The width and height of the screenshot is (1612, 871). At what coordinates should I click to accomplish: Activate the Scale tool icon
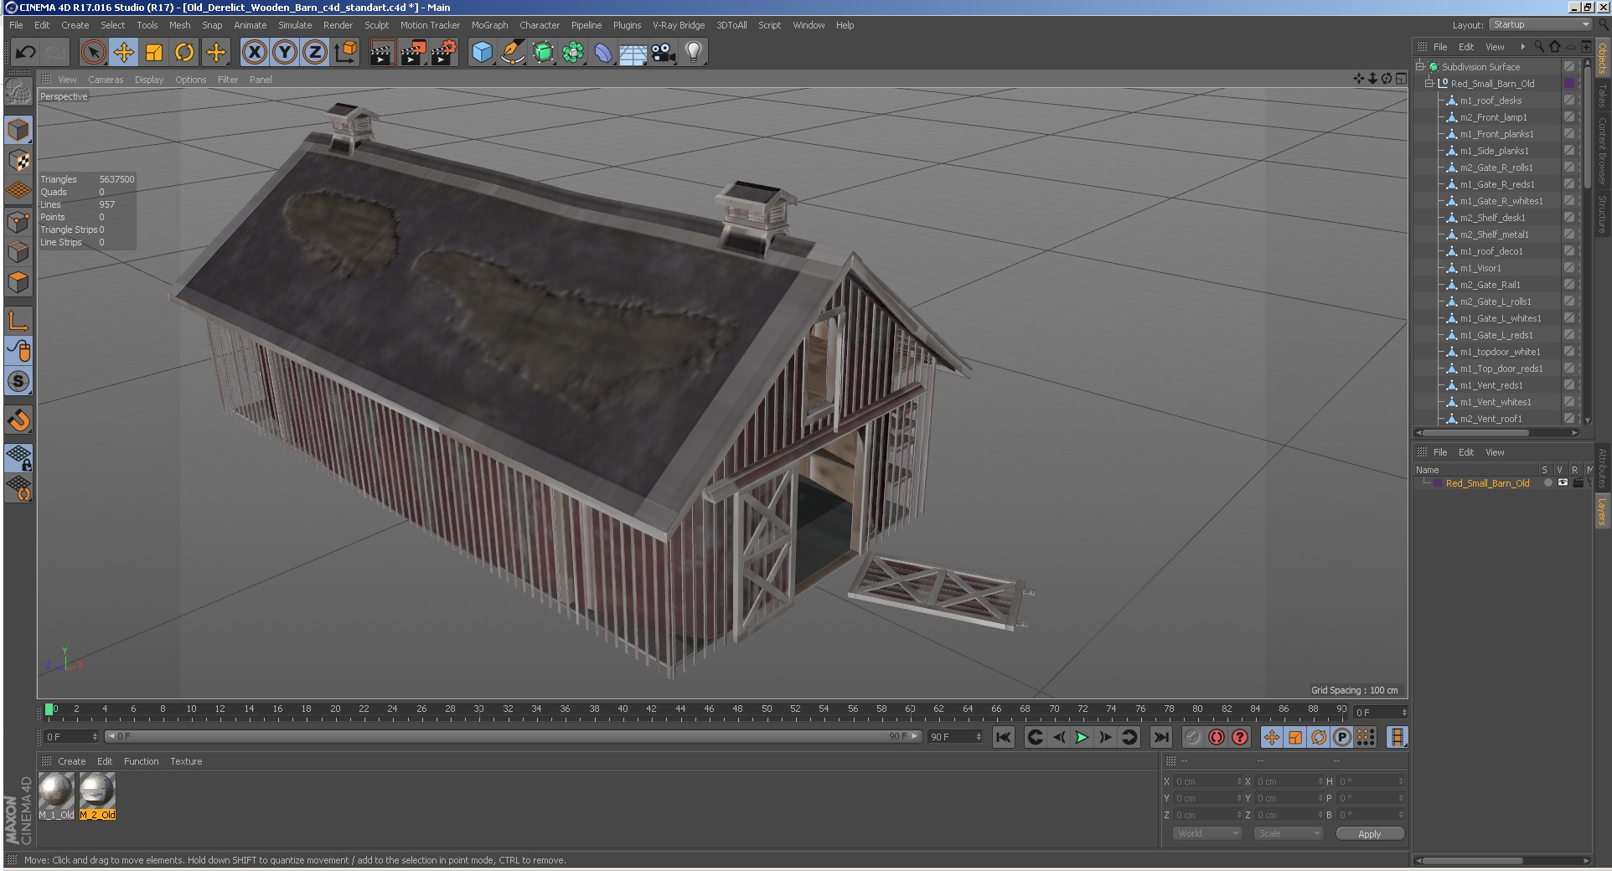click(x=154, y=53)
